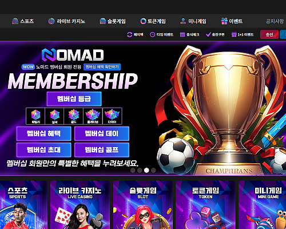Open the 슬롯게임 SLOT category card
Screen dimensions: 286x229
[x=143, y=205]
